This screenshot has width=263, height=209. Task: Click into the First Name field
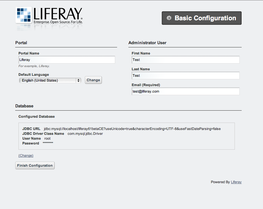click(185, 60)
